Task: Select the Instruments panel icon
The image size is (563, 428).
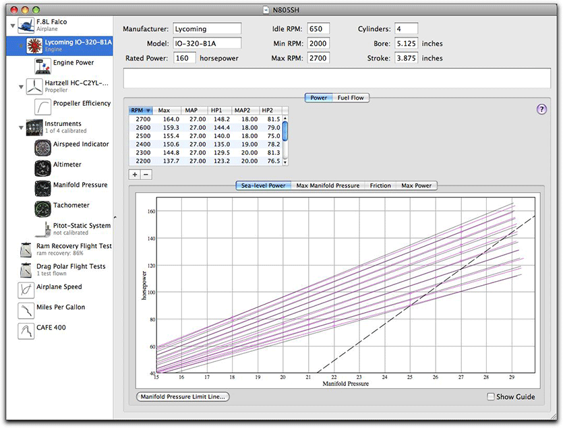Action: (x=34, y=127)
